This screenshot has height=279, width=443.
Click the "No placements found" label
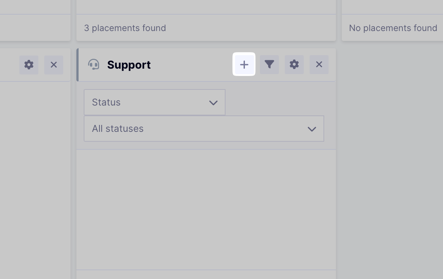point(393,28)
